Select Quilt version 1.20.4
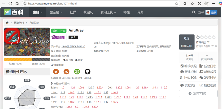 tap(99, 97)
